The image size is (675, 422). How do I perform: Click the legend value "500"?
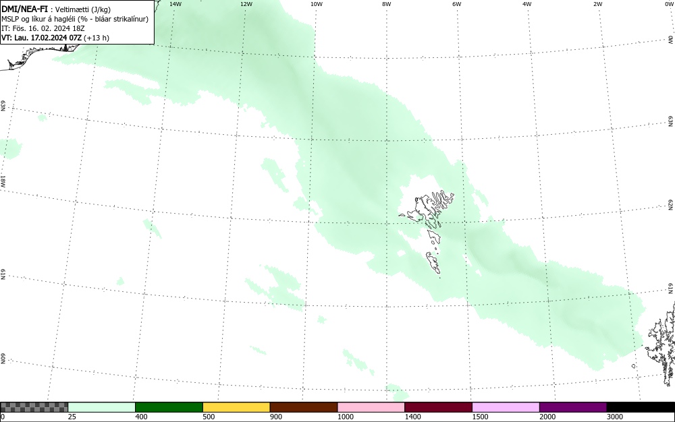coord(209,417)
